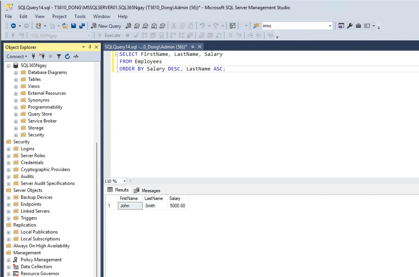The image size is (419, 277).
Task: Open the Connect dropdown in Object Explorer
Action: click(x=17, y=57)
